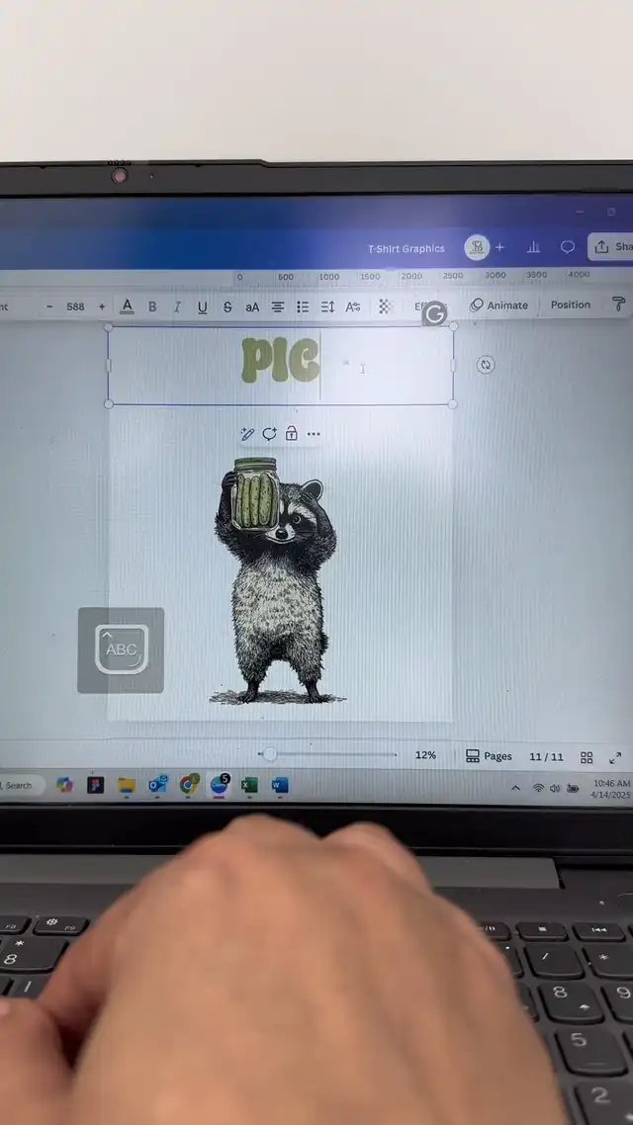Open the transparency checkerboard control

click(x=385, y=306)
